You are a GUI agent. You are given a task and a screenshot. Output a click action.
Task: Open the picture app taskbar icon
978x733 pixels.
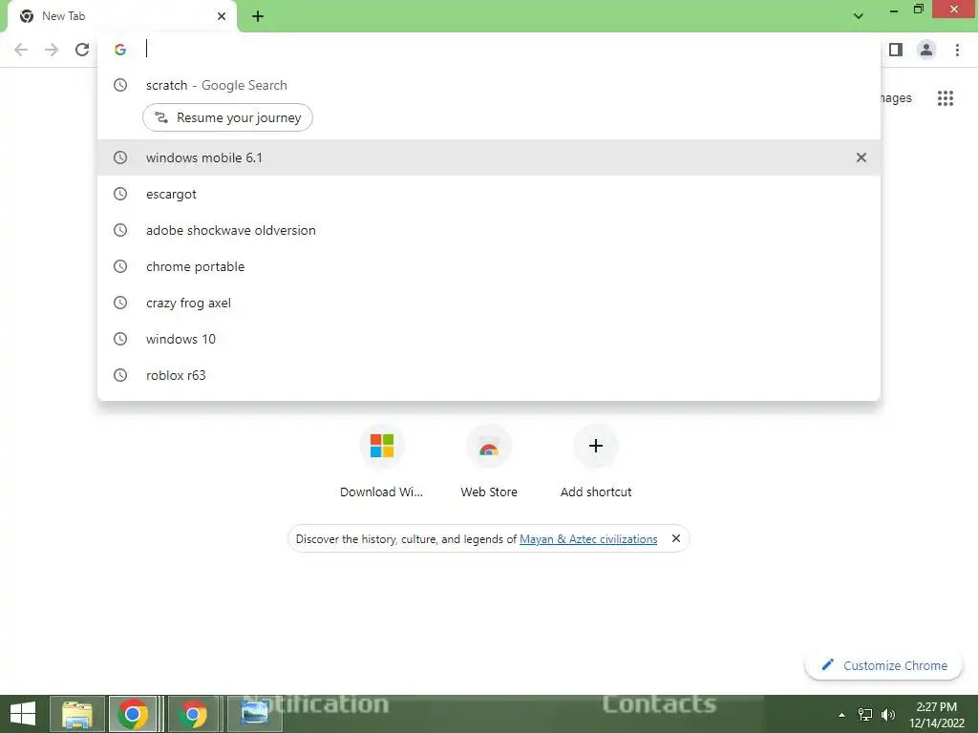coord(254,714)
